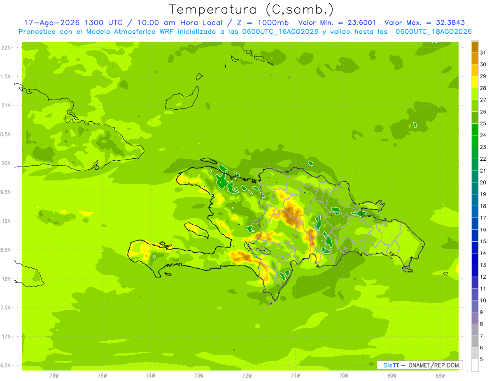Click the '22N' latitude axis label
Screen dimensions: 494x381
click(6, 48)
